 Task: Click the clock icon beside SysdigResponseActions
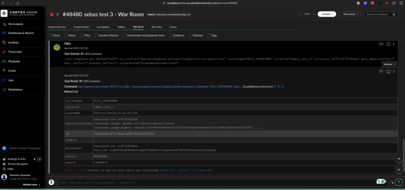coord(279,87)
